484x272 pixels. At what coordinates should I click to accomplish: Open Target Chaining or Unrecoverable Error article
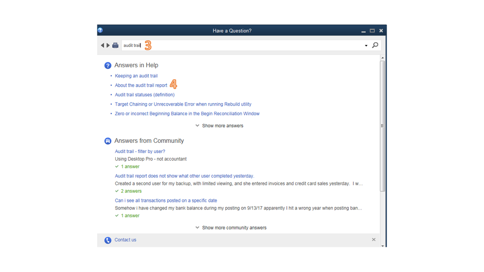[183, 104]
